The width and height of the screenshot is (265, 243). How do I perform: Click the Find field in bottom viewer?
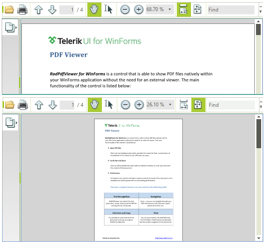232,105
